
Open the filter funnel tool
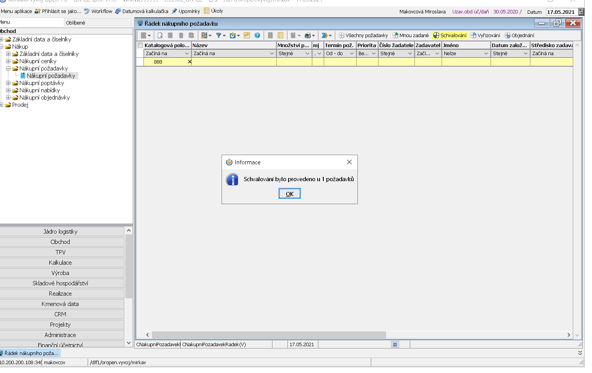click(x=219, y=35)
